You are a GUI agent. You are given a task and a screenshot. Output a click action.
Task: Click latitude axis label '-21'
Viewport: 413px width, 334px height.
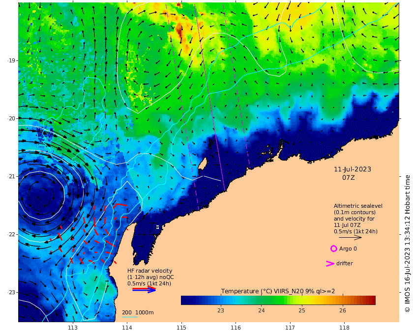11,176
